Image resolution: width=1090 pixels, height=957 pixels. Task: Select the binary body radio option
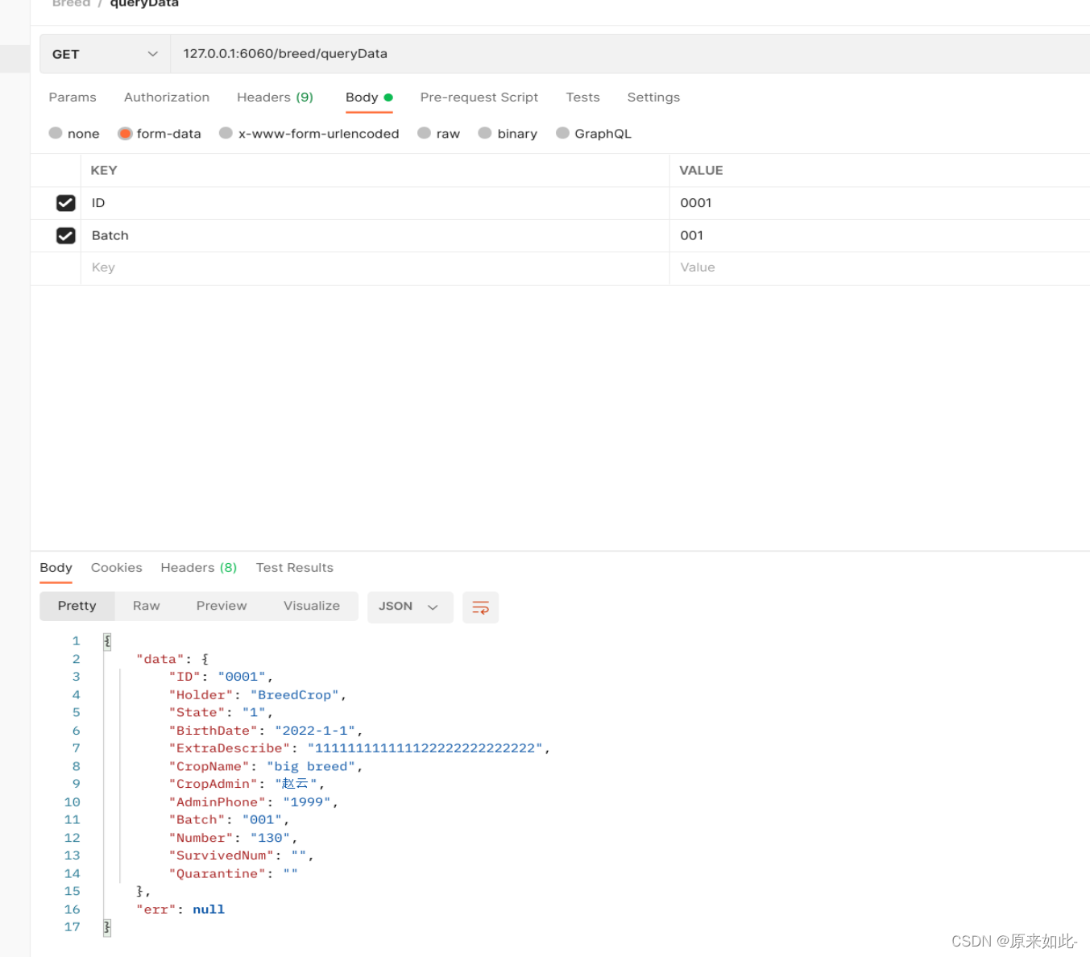pyautogui.click(x=485, y=133)
